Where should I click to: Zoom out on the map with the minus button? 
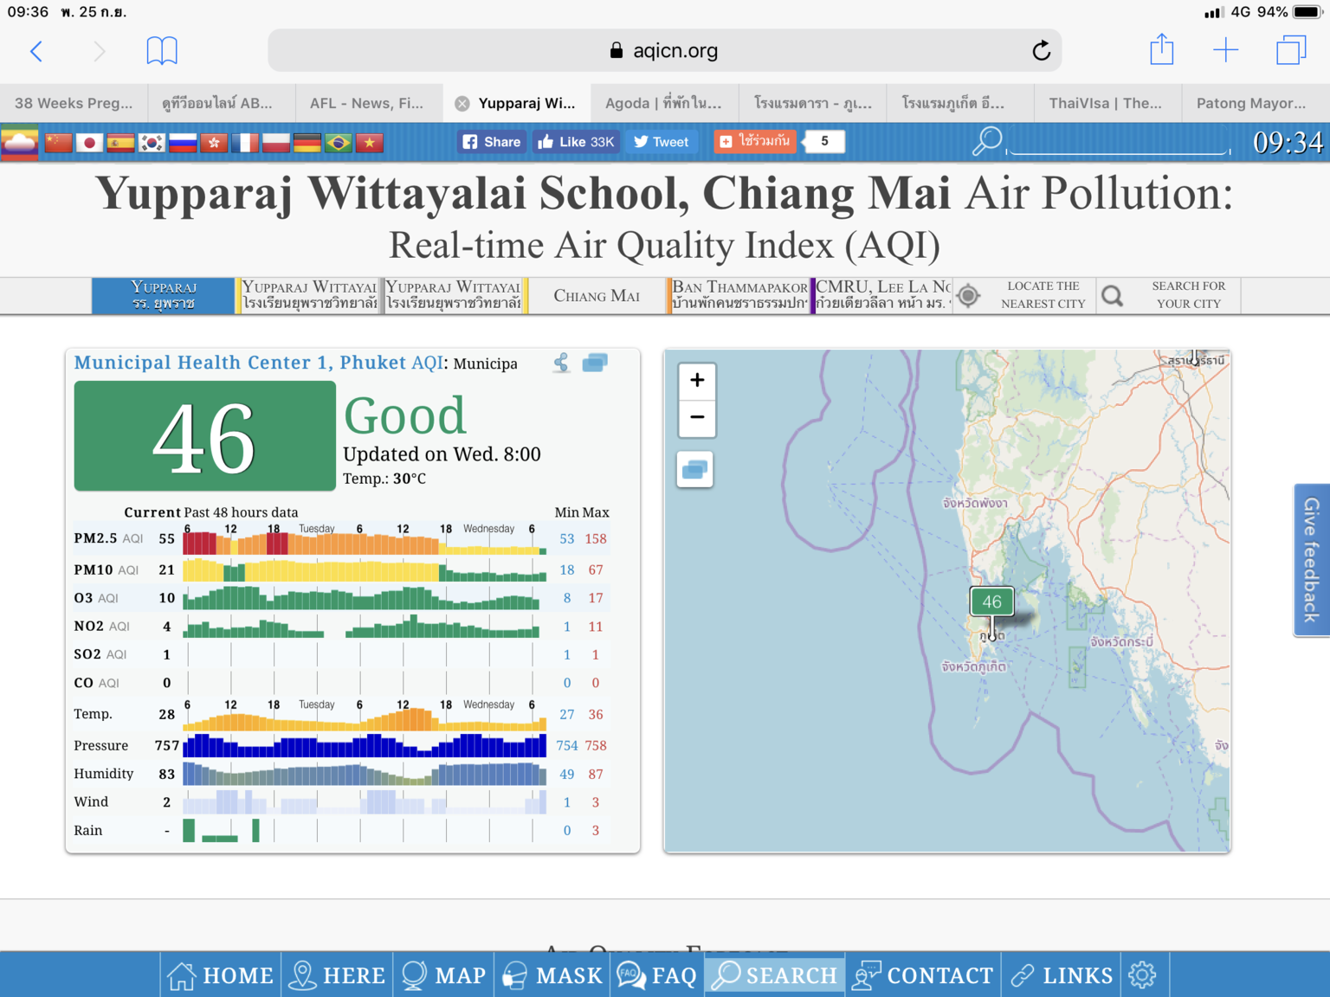pyautogui.click(x=697, y=417)
